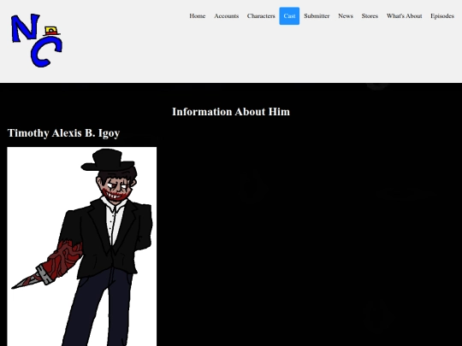The height and width of the screenshot is (346, 462).
Task: Open the Submitter page
Action: coord(317,16)
